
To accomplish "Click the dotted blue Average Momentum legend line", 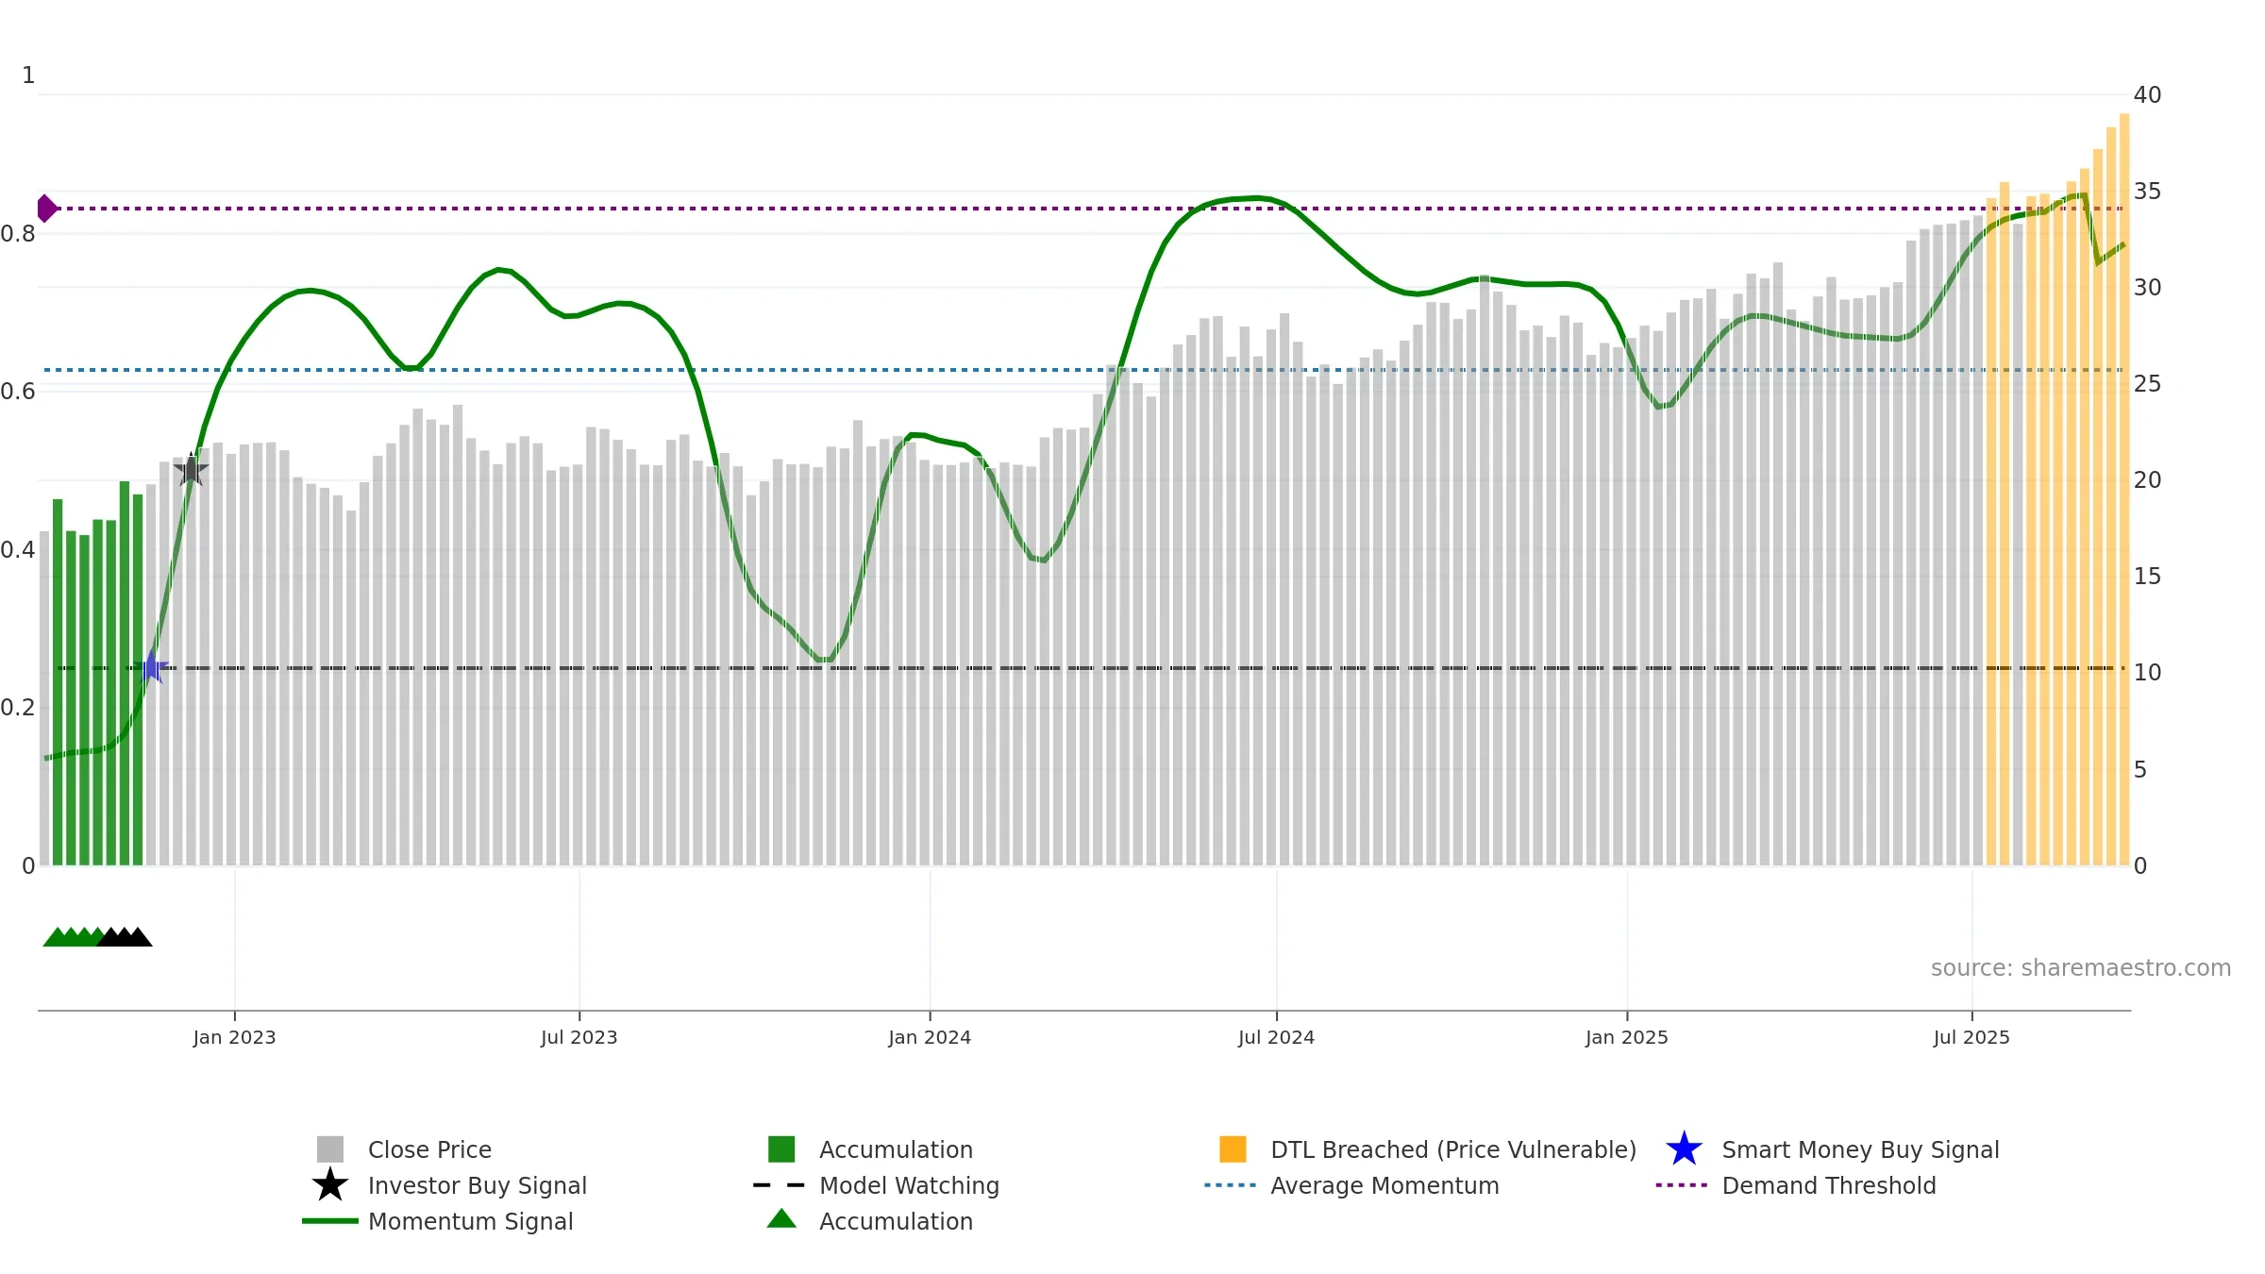I will coord(1231,1185).
